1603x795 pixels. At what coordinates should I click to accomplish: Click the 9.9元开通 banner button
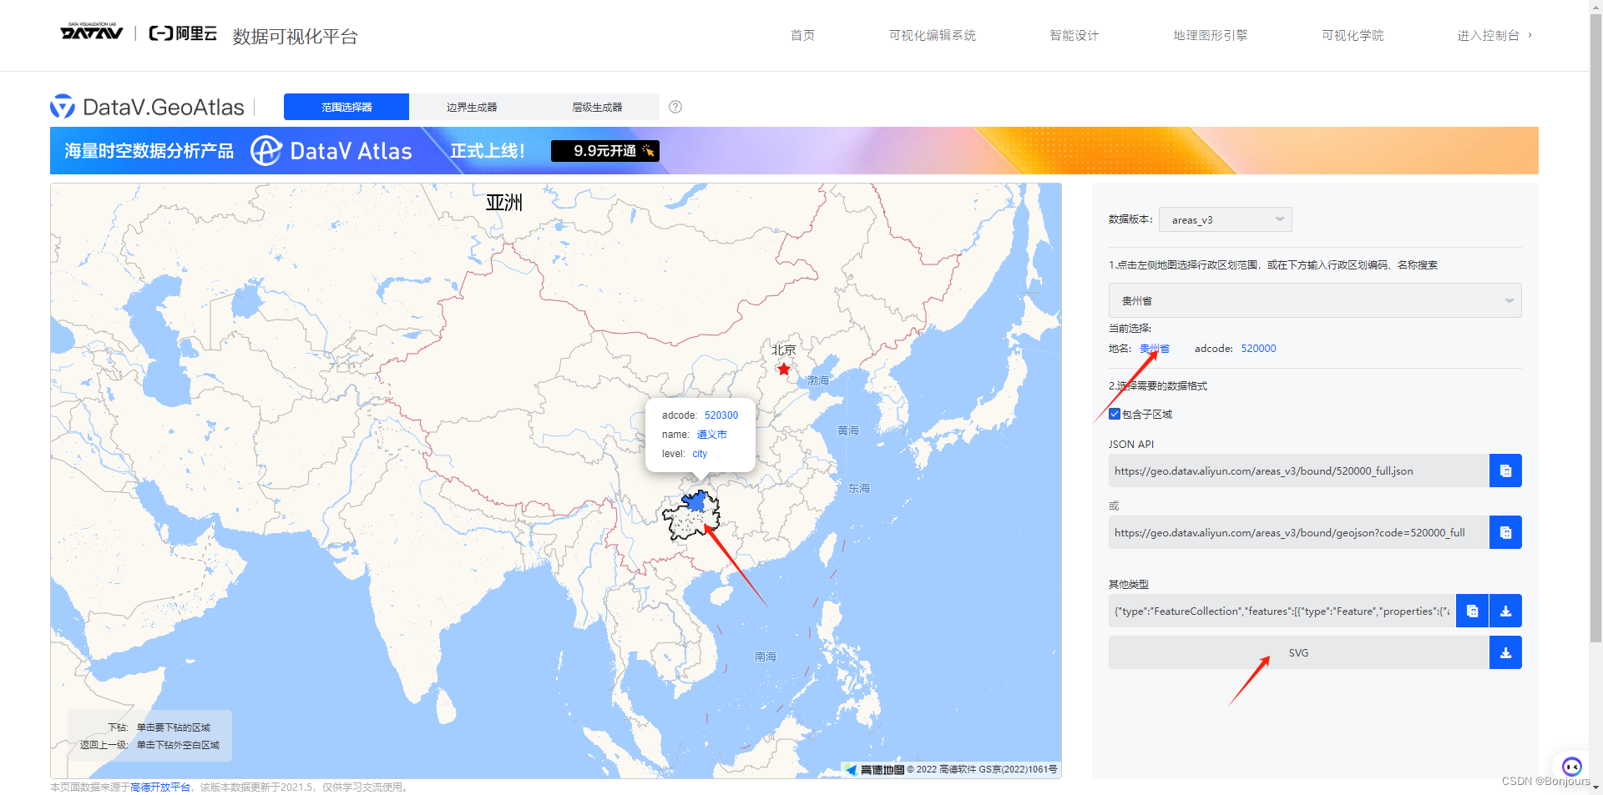605,151
